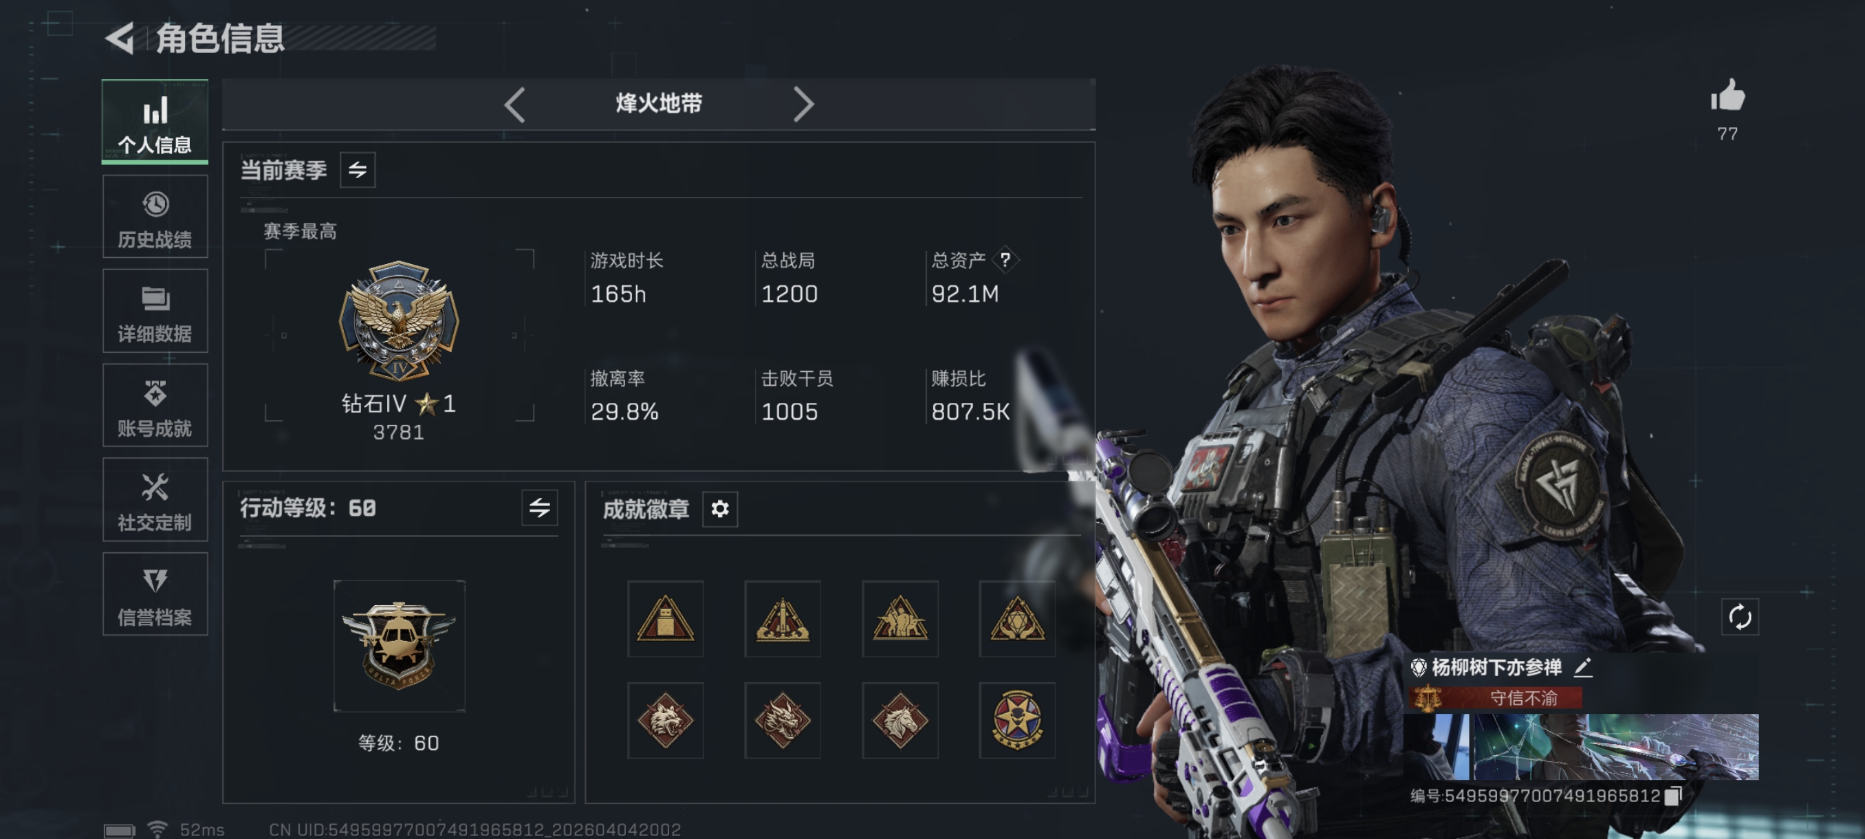Viewport: 1865px width, 839px height.
Task: Toggle the 行动等级 swap button
Action: coord(539,508)
